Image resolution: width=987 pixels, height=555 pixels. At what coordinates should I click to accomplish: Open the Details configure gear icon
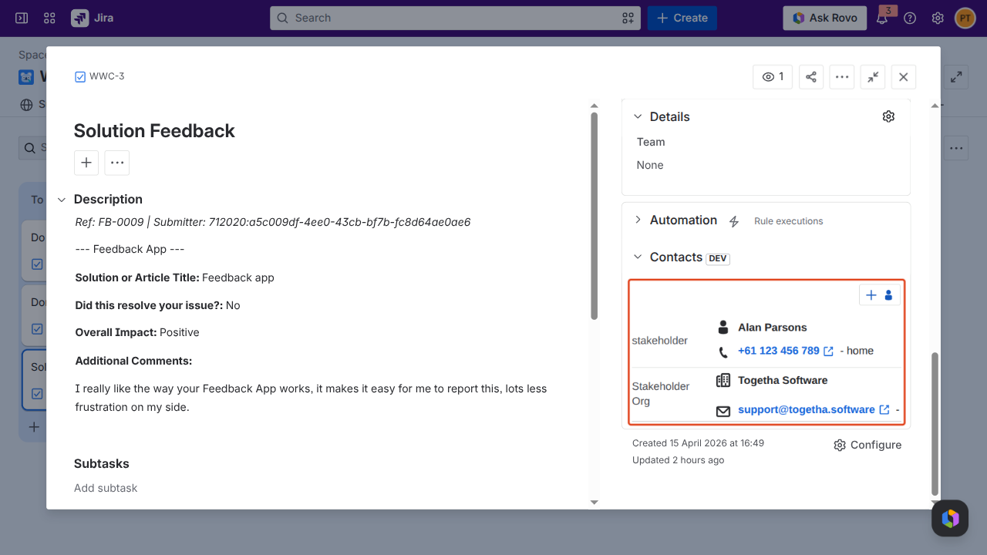point(888,116)
